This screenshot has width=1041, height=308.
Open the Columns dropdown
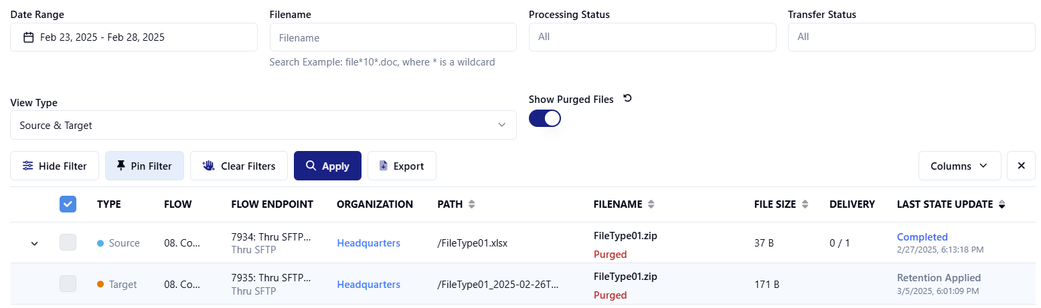959,166
